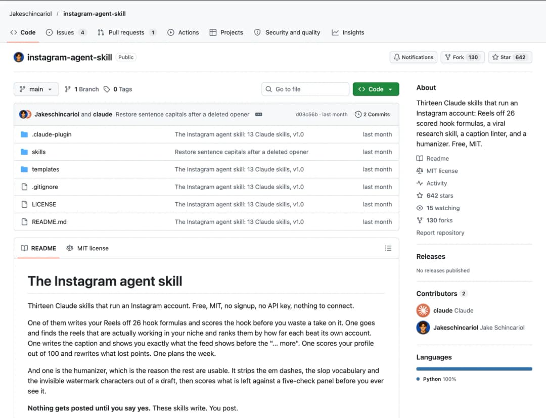Screen dimensions: 546x418
Task: Open the .claude-plugin folder
Action: (52, 134)
